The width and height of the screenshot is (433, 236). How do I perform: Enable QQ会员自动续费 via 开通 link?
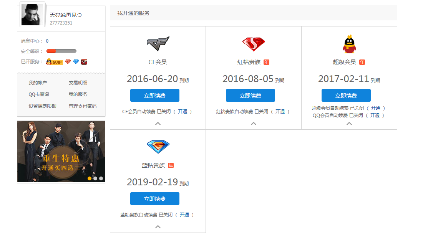(x=375, y=115)
